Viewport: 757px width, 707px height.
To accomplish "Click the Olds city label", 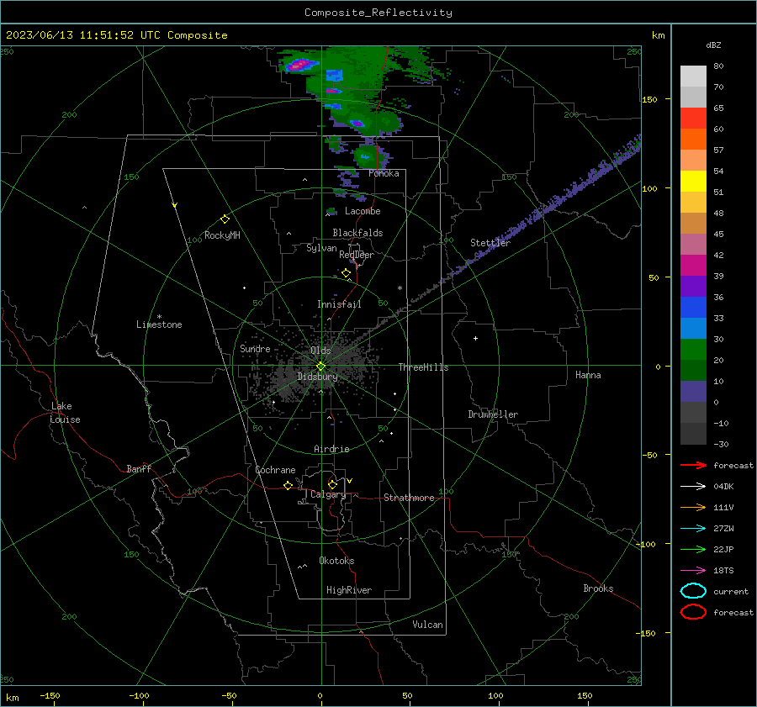I will 320,351.
